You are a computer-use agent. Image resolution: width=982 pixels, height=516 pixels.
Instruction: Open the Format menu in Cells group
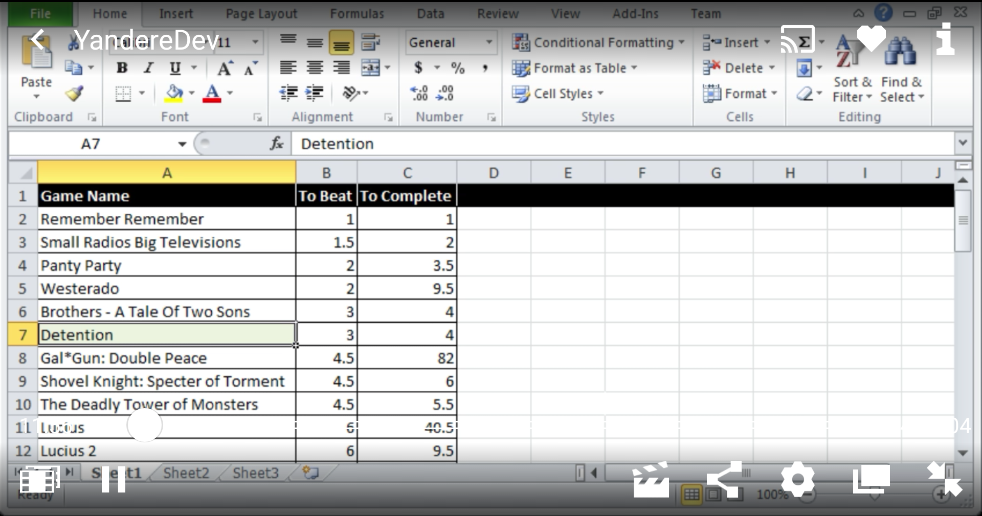[x=740, y=94]
